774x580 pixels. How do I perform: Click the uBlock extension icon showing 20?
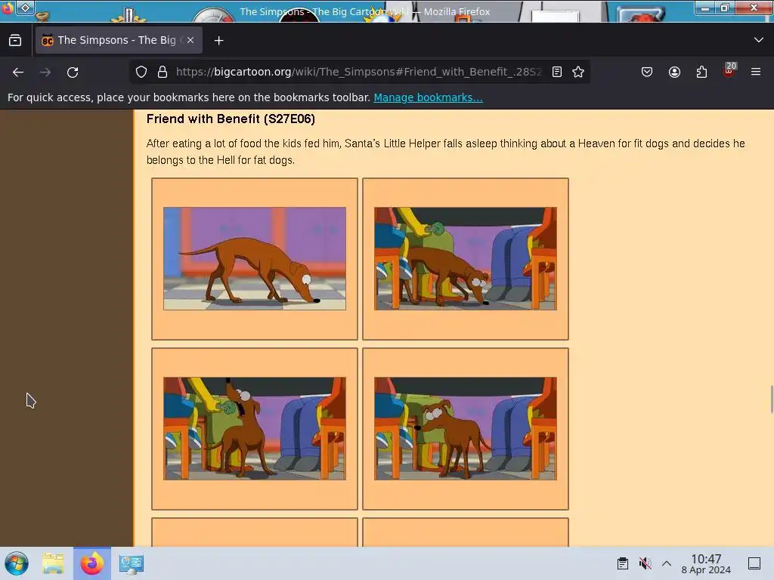[729, 70]
